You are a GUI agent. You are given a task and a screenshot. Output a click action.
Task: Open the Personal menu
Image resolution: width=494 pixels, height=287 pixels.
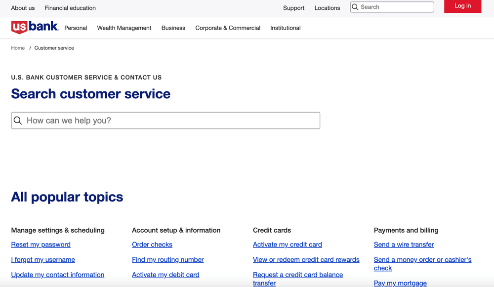tap(76, 28)
